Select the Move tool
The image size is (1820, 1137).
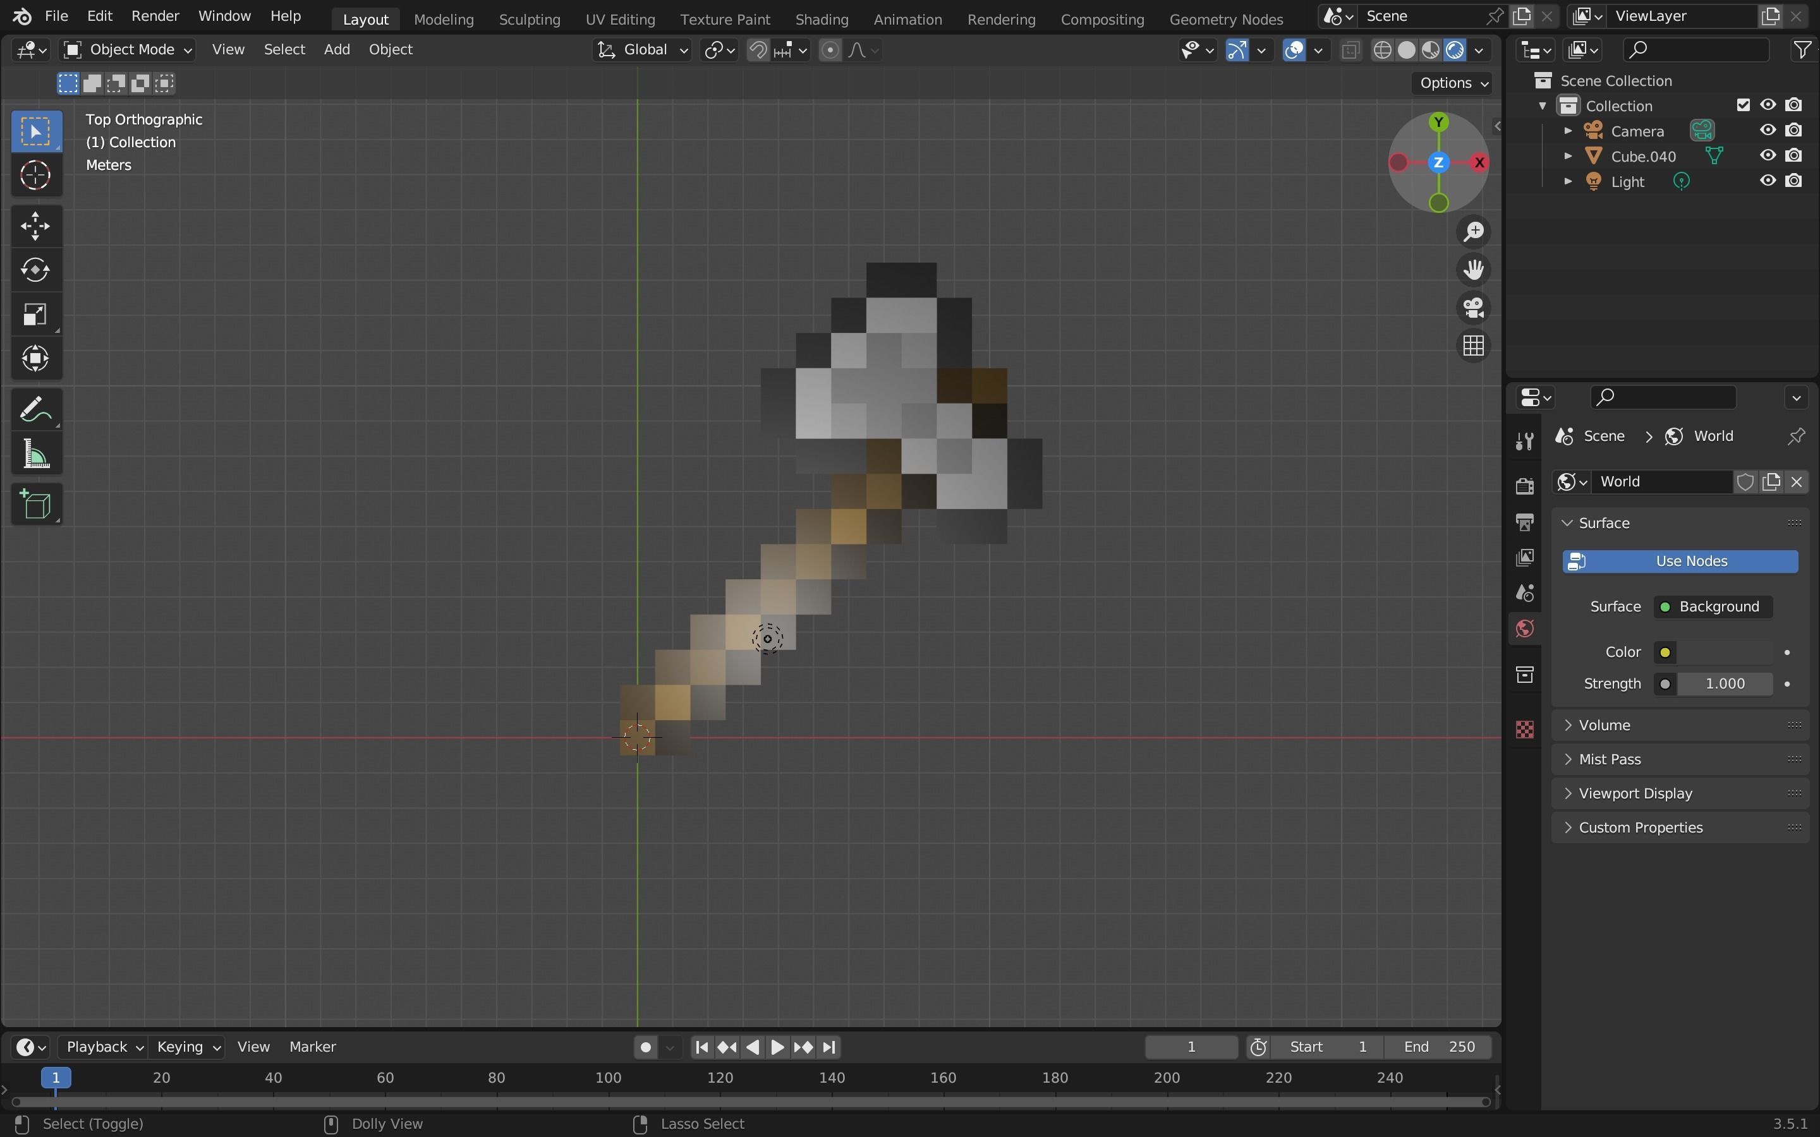[35, 226]
